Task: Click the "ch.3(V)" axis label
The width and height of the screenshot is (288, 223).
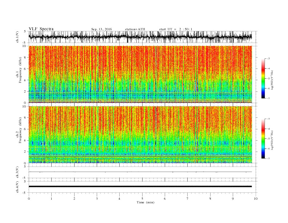Action: tap(17, 172)
